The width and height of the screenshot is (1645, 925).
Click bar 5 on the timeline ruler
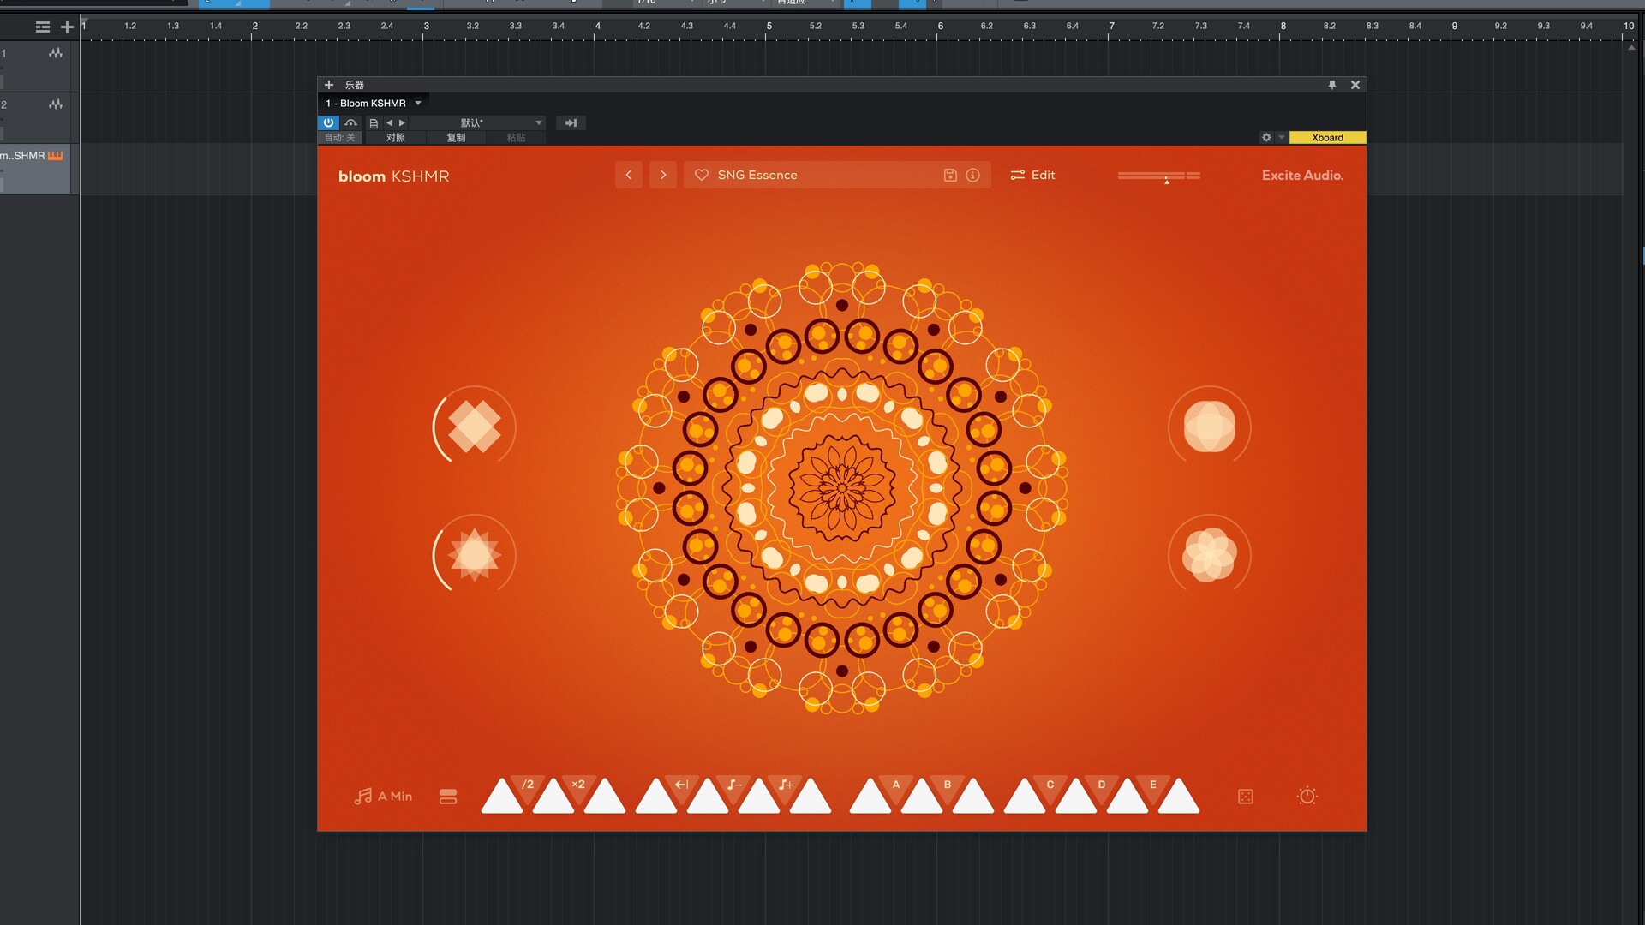[769, 26]
